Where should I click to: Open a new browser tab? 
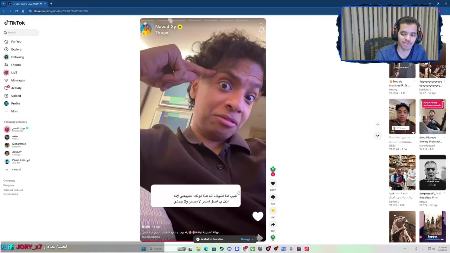pyautogui.click(x=51, y=4)
